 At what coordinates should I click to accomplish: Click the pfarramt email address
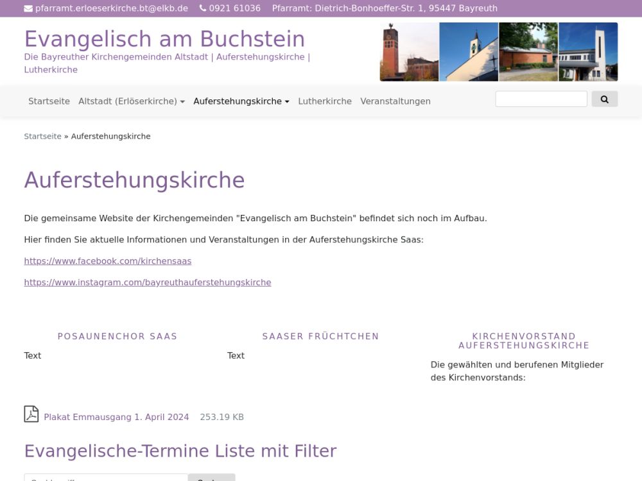112,8
